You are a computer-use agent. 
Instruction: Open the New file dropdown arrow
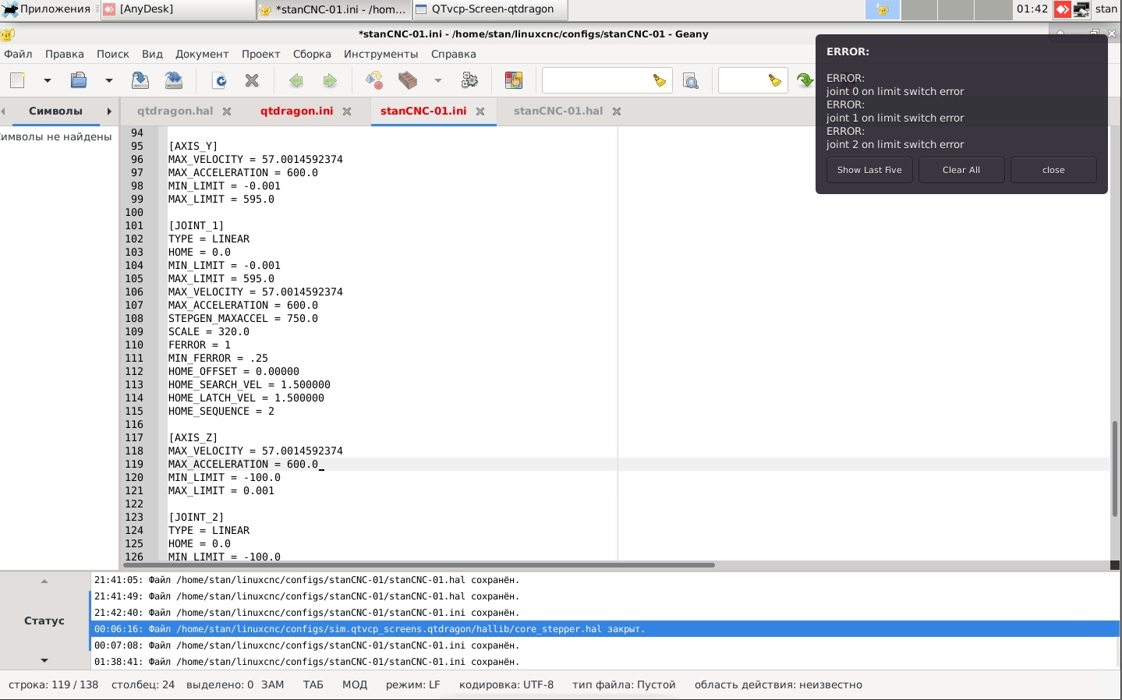coord(47,80)
